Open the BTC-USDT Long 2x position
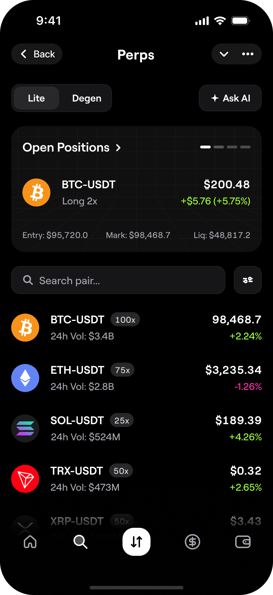The height and width of the screenshot is (595, 273). click(x=136, y=192)
